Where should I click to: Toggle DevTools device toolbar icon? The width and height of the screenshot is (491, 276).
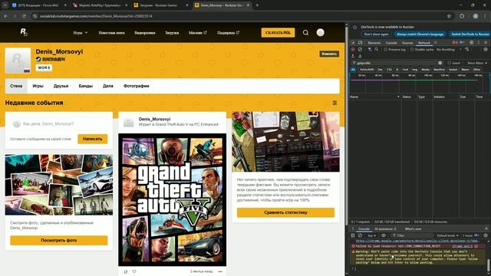(360, 43)
